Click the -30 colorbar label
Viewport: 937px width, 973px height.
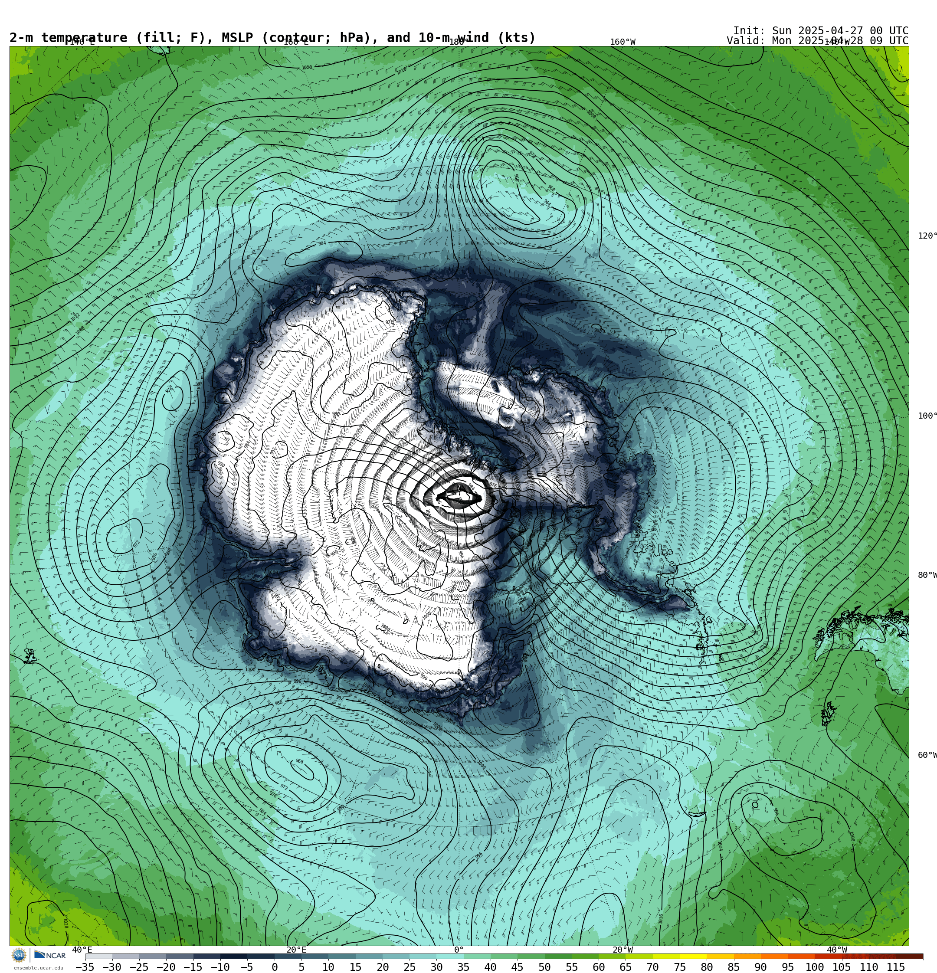click(x=112, y=967)
